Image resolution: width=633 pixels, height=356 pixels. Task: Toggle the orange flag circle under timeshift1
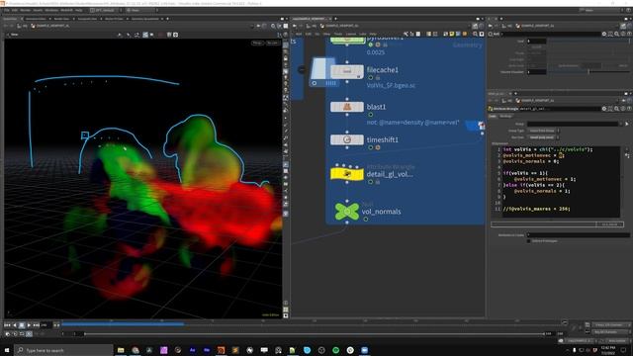coord(378,147)
